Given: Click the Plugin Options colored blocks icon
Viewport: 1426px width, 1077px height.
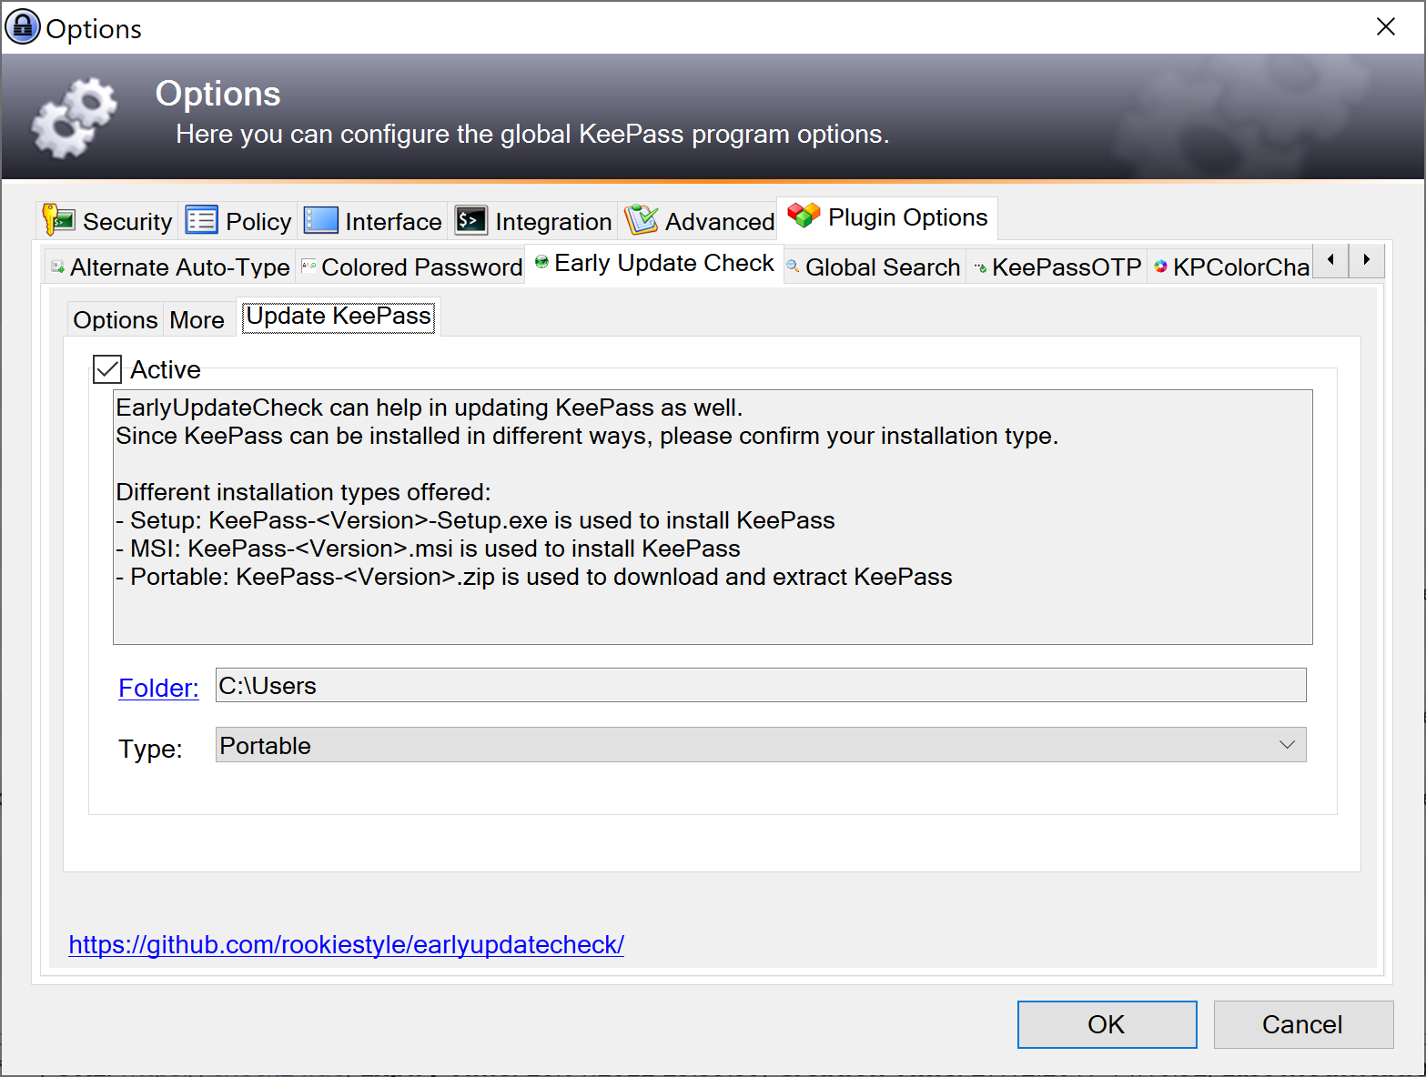Looking at the screenshot, I should pyautogui.click(x=804, y=216).
